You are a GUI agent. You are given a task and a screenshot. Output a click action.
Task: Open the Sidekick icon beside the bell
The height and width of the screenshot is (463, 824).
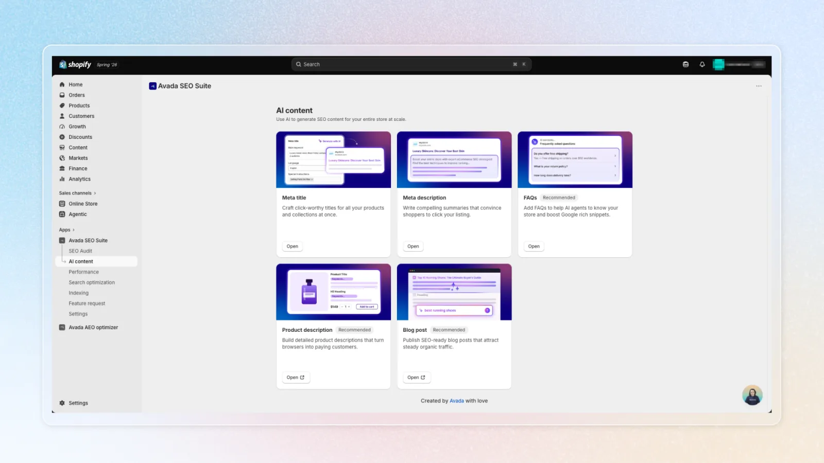coord(685,64)
